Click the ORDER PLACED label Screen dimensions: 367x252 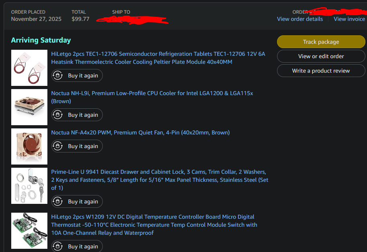pos(29,12)
